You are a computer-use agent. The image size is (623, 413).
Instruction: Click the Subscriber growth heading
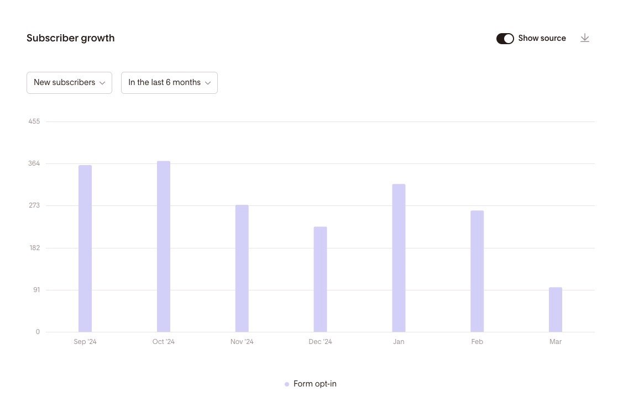point(71,38)
